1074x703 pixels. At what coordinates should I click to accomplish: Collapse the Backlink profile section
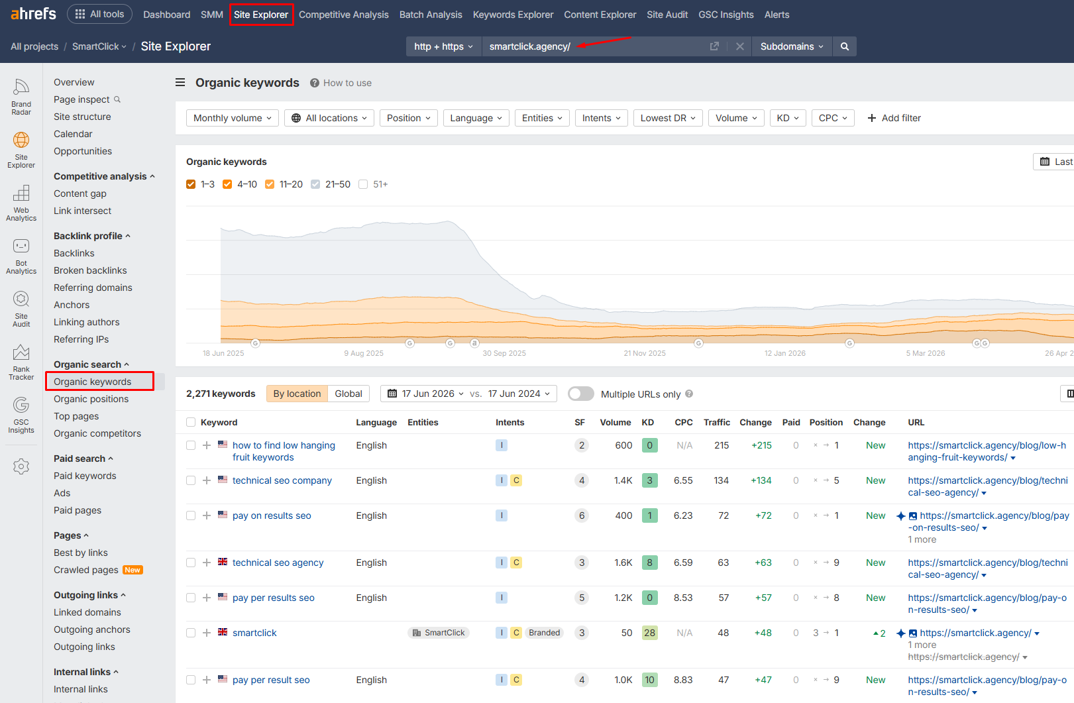click(x=92, y=236)
